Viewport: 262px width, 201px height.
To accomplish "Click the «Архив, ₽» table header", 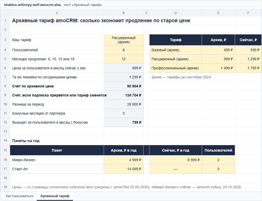I will (x=218, y=40).
